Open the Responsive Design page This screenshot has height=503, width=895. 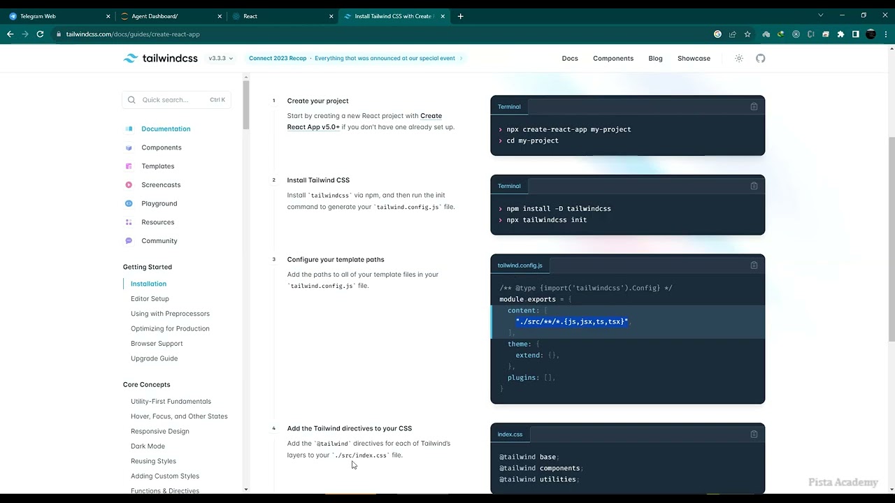(x=159, y=432)
